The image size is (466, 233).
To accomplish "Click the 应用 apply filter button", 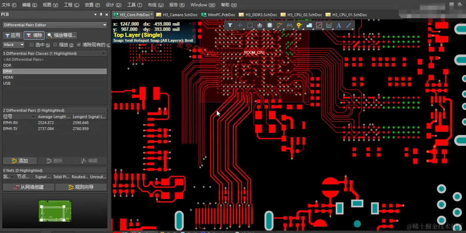I will pos(12,35).
